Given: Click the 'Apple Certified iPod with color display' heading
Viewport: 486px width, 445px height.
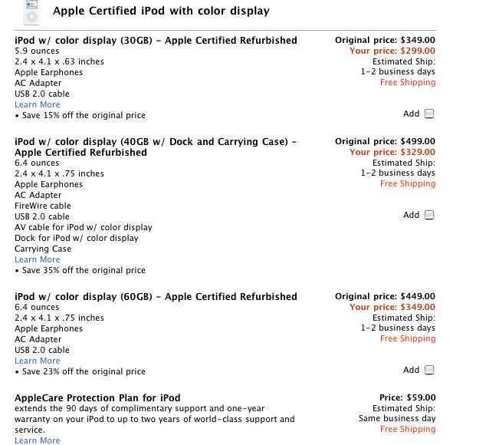Looking at the screenshot, I should click(161, 12).
